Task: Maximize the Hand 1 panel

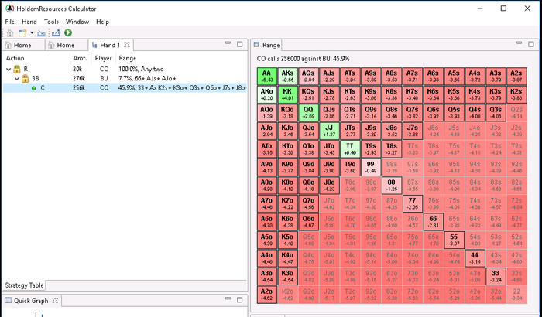Action: click(240, 44)
